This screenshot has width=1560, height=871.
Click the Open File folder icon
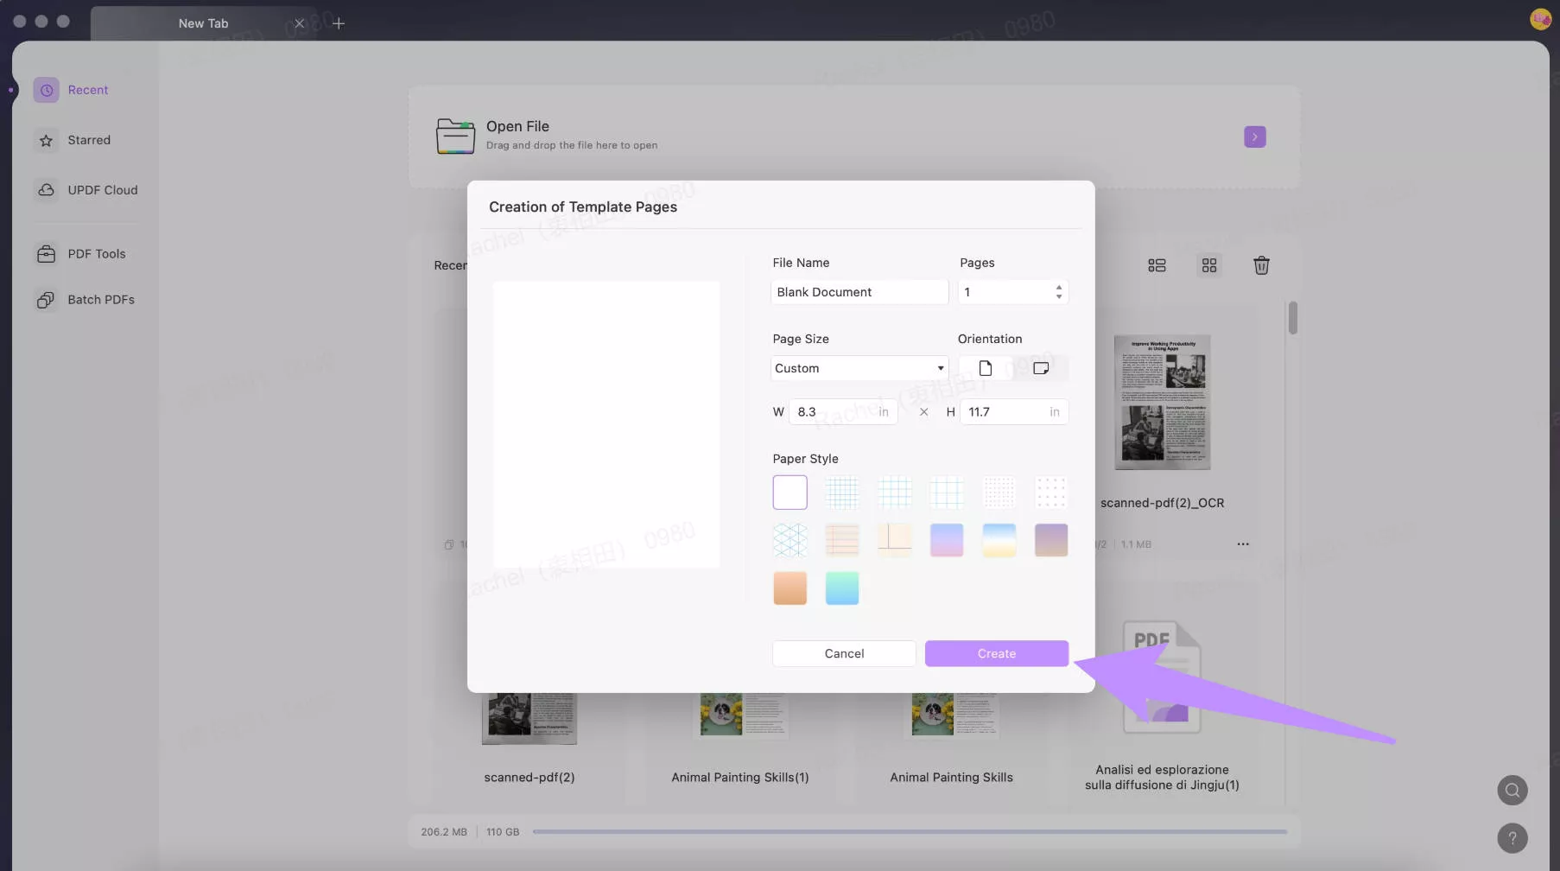pyautogui.click(x=455, y=137)
